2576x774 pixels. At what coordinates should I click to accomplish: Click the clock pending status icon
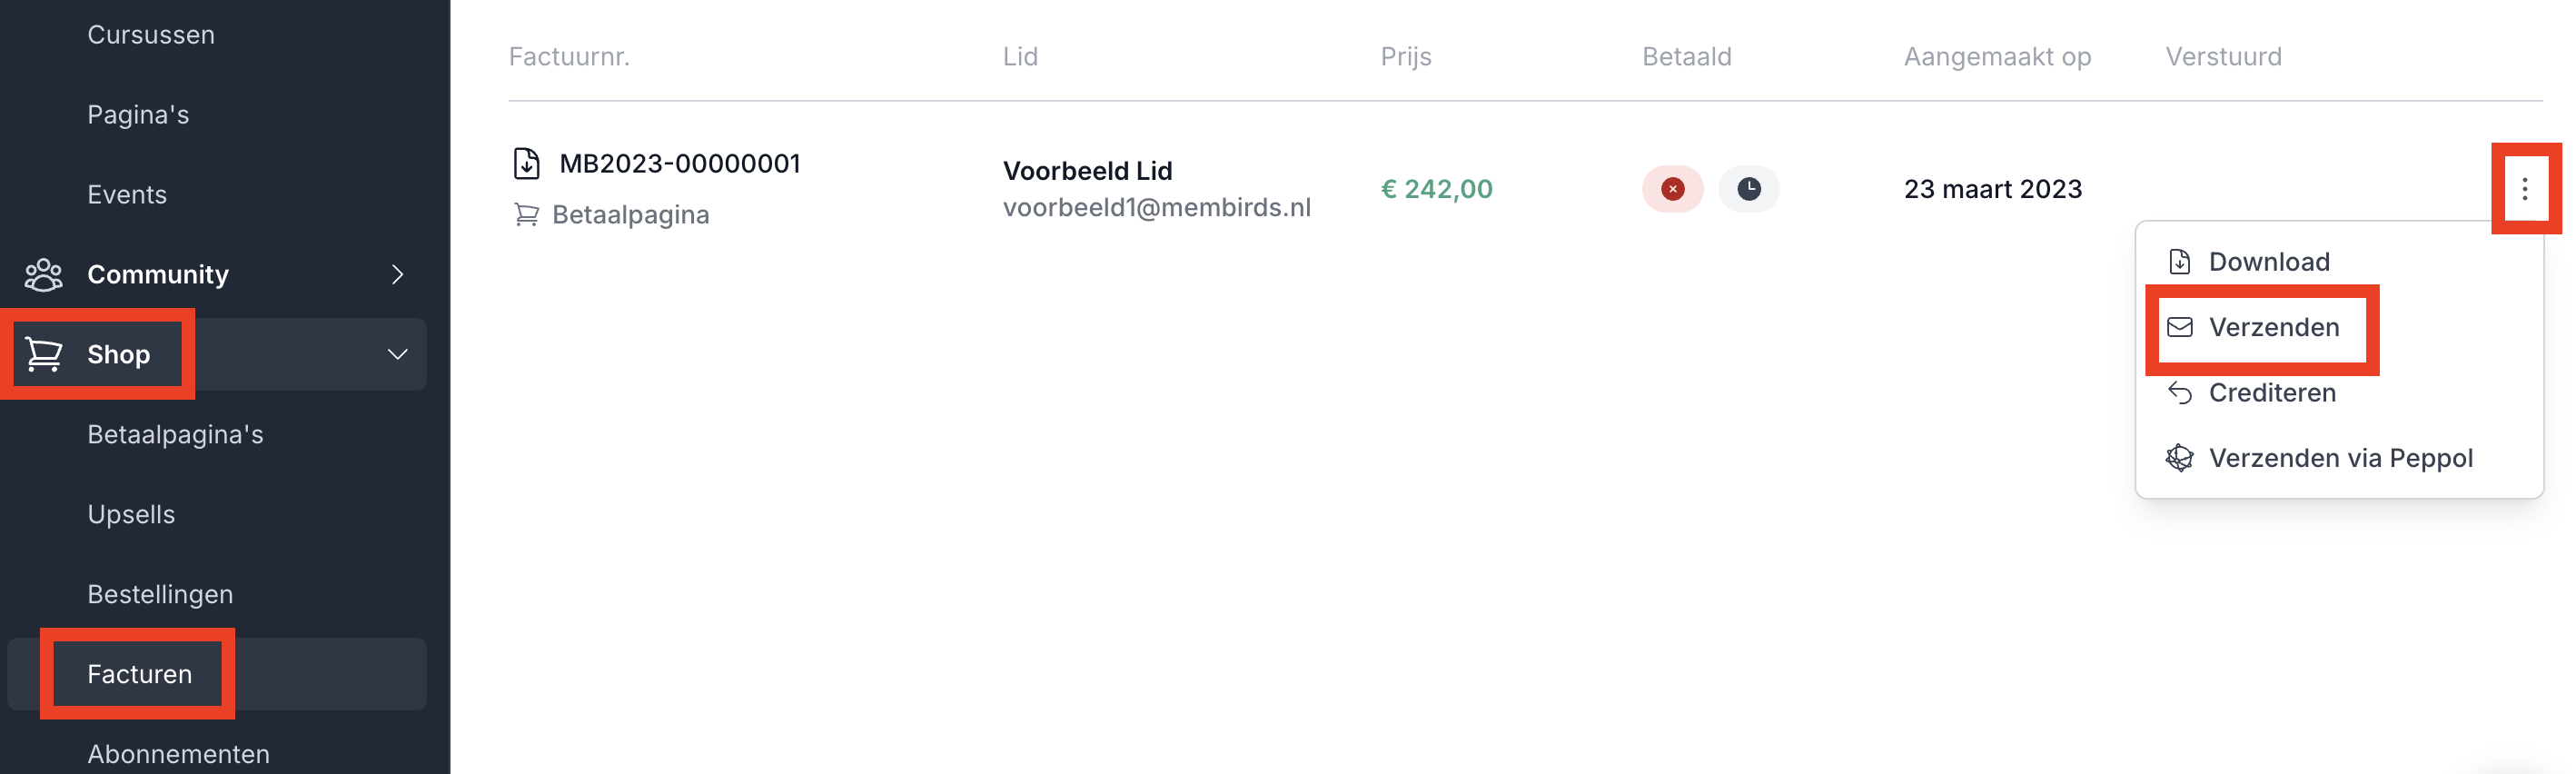(1748, 189)
